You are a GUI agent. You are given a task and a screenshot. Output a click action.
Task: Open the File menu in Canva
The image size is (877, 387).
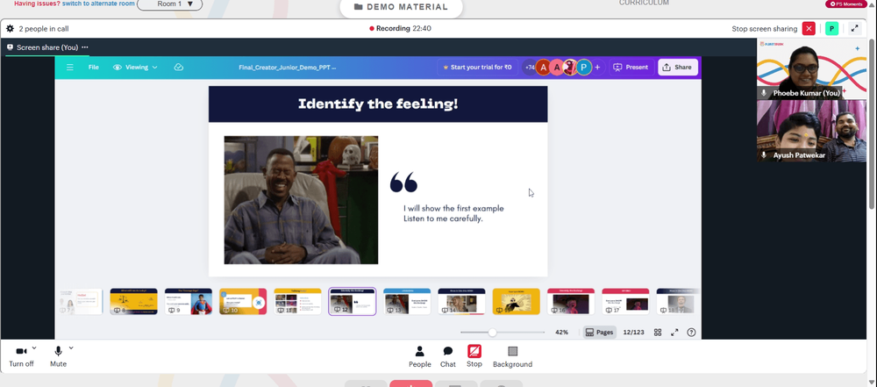click(94, 68)
